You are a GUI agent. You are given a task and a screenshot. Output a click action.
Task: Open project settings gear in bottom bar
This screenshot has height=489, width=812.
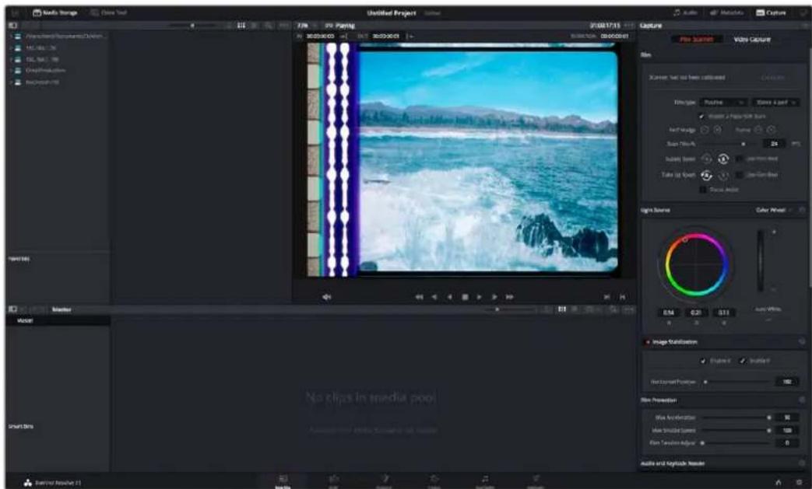[799, 482]
